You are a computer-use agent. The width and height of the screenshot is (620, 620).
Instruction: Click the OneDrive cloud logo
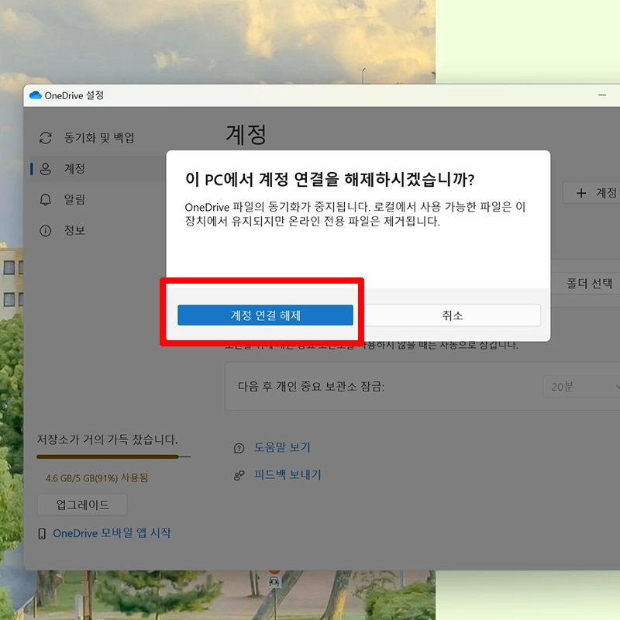tap(35, 95)
